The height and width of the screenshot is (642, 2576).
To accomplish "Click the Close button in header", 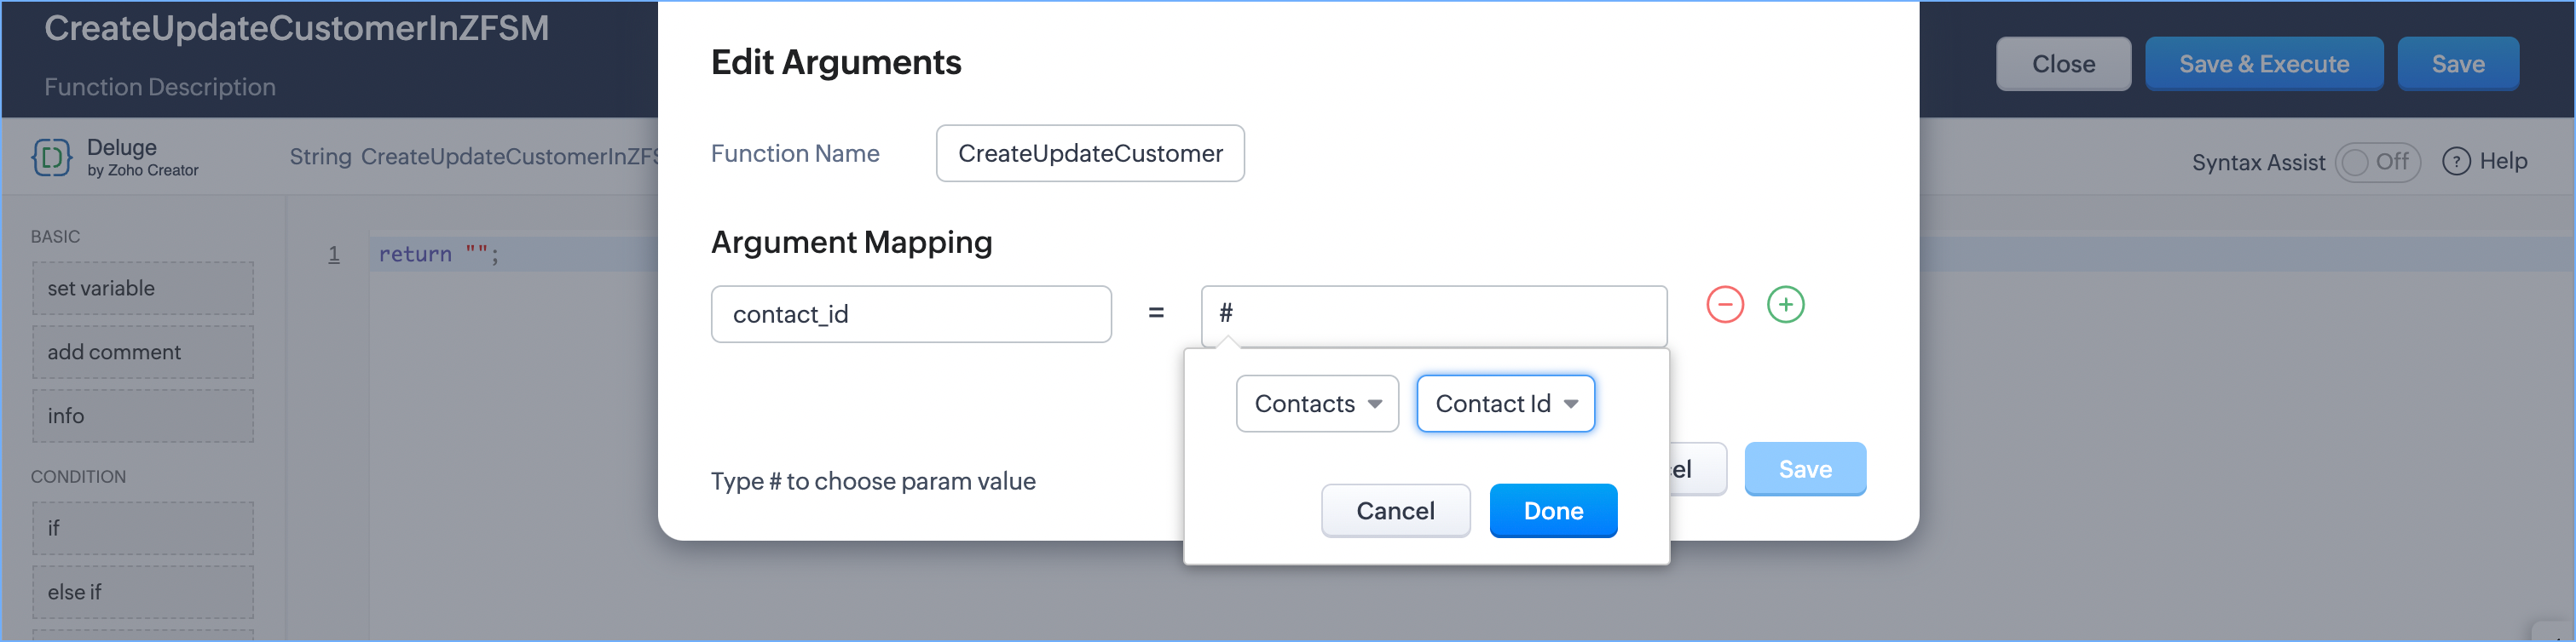I will 2062,64.
